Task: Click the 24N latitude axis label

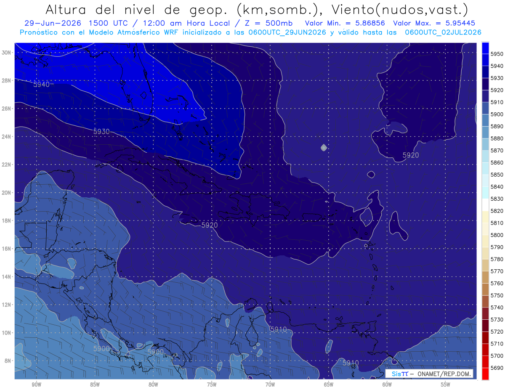Action: [6, 136]
